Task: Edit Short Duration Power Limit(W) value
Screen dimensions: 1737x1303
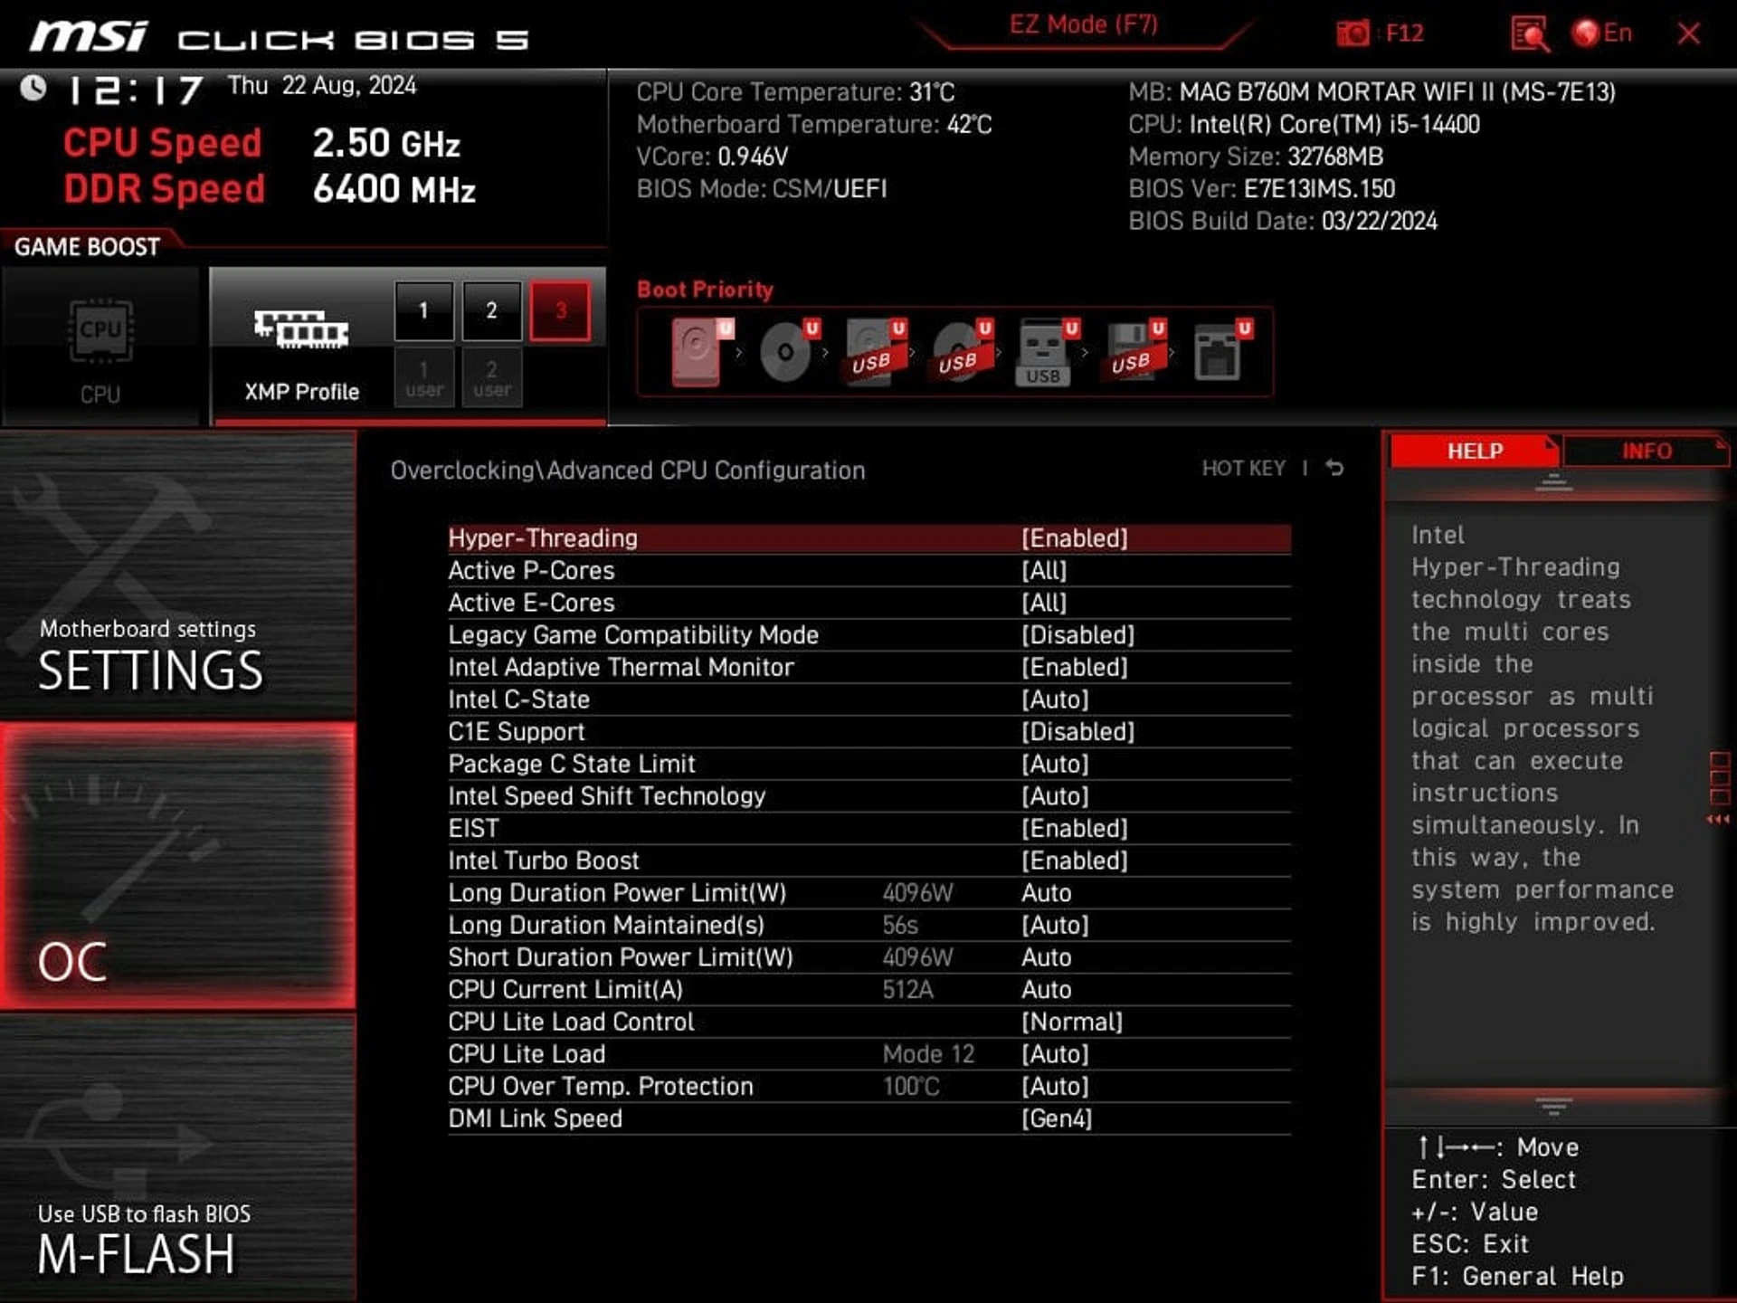Action: coord(868,957)
